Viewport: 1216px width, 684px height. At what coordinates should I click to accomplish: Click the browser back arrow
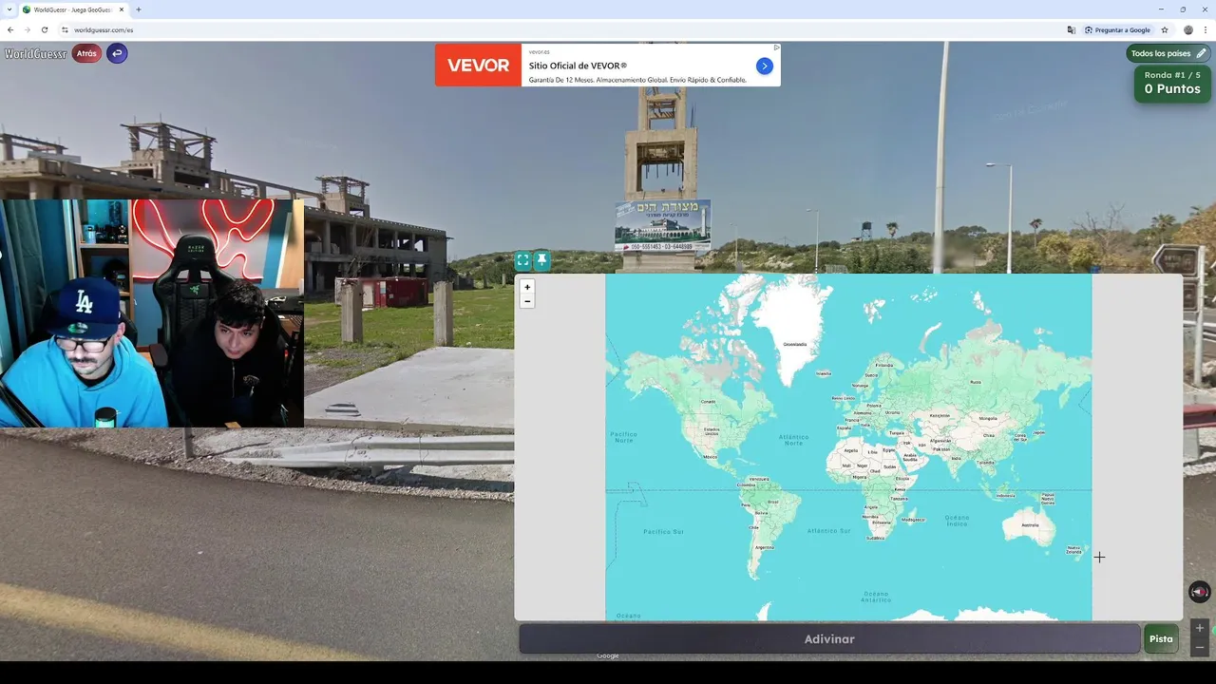tap(10, 29)
